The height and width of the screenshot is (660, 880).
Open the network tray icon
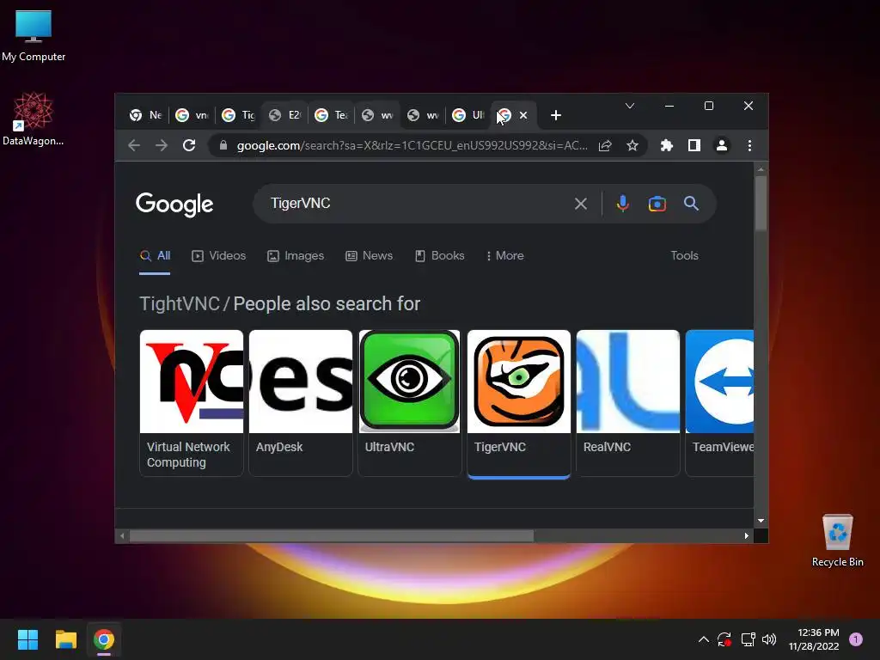(748, 639)
